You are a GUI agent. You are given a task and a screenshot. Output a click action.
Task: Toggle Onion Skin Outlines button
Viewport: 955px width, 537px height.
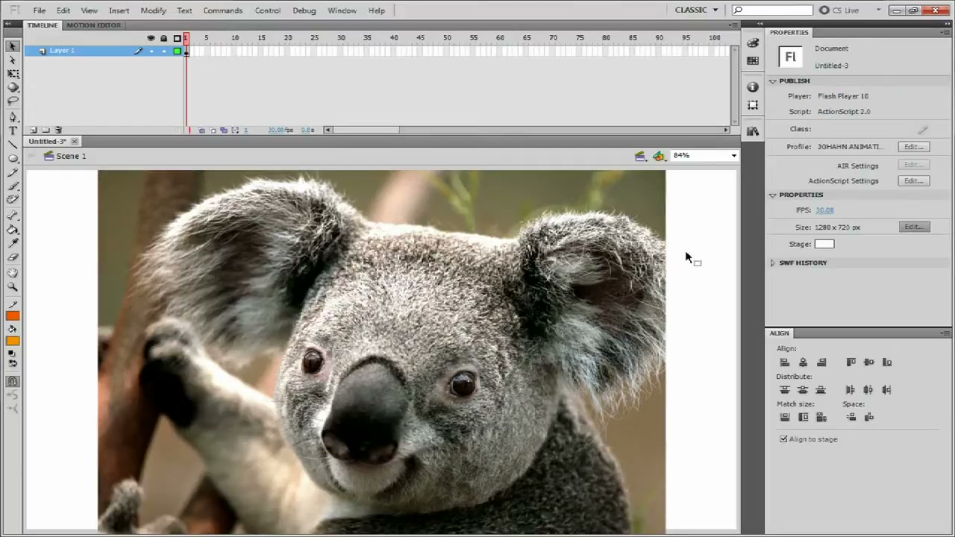213,131
